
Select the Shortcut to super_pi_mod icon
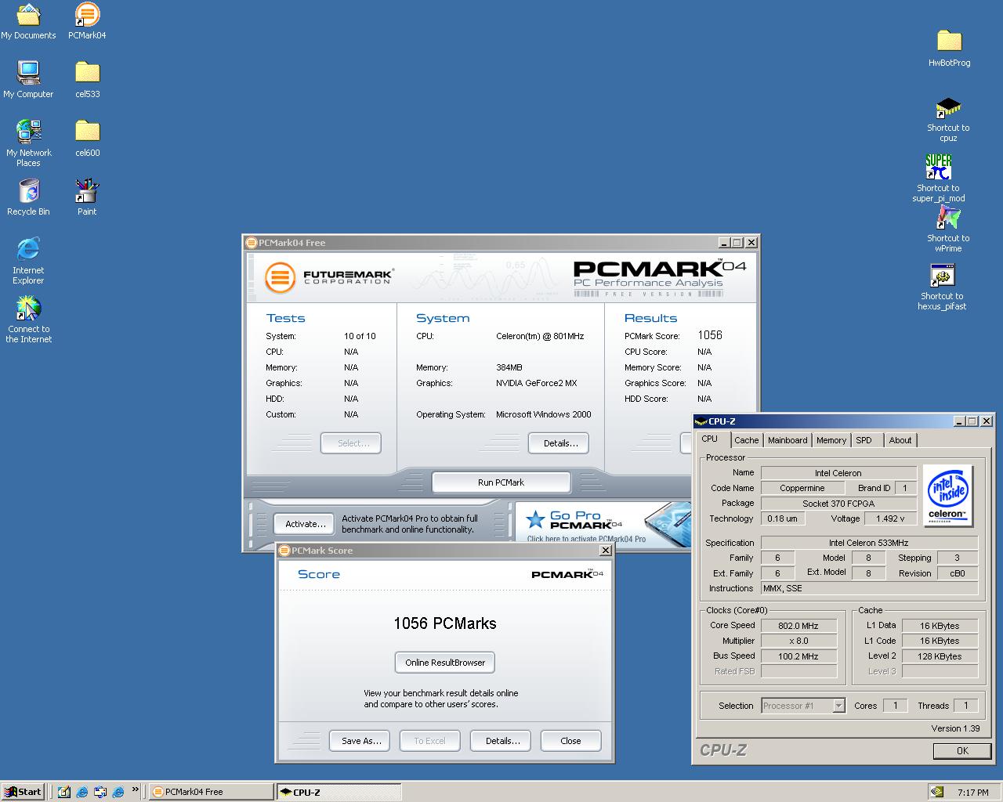pyautogui.click(x=938, y=179)
